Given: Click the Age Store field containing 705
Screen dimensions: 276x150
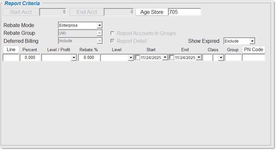Looking at the screenshot, I should coord(185,12).
